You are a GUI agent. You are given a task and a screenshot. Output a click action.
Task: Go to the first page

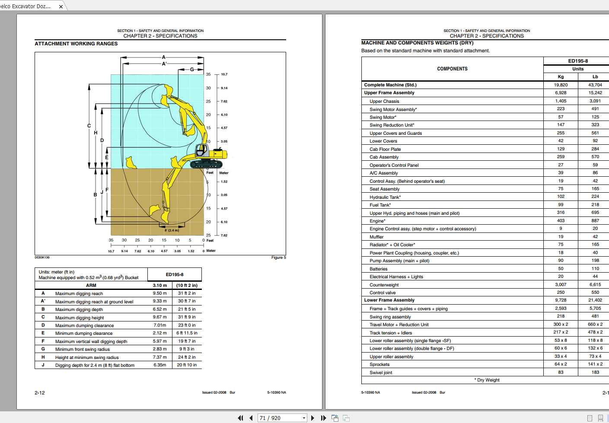[x=240, y=418]
